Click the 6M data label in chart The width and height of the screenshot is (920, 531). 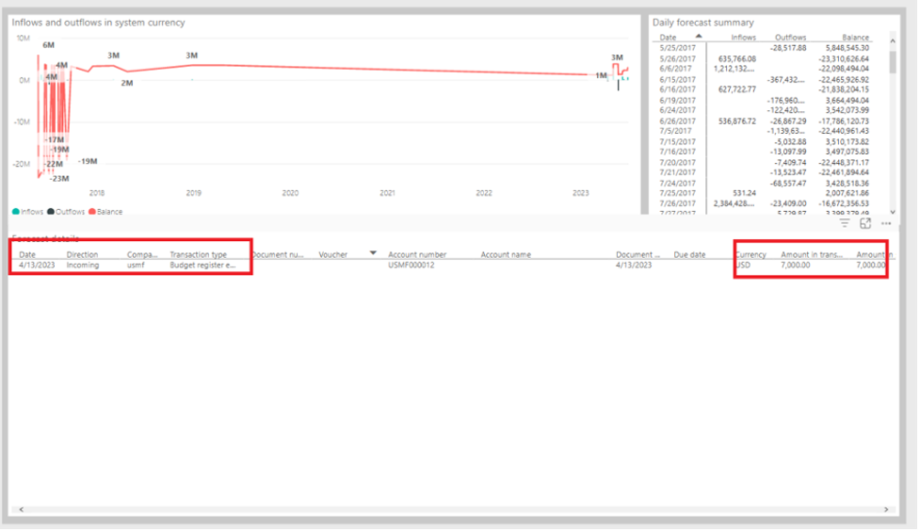(x=48, y=45)
